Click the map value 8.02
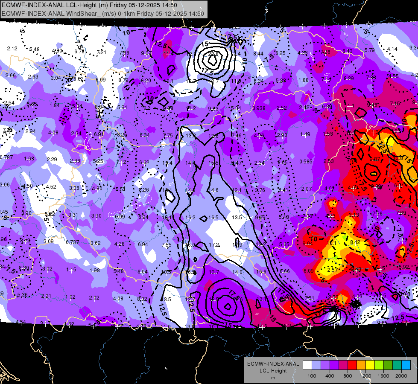 coord(142,299)
